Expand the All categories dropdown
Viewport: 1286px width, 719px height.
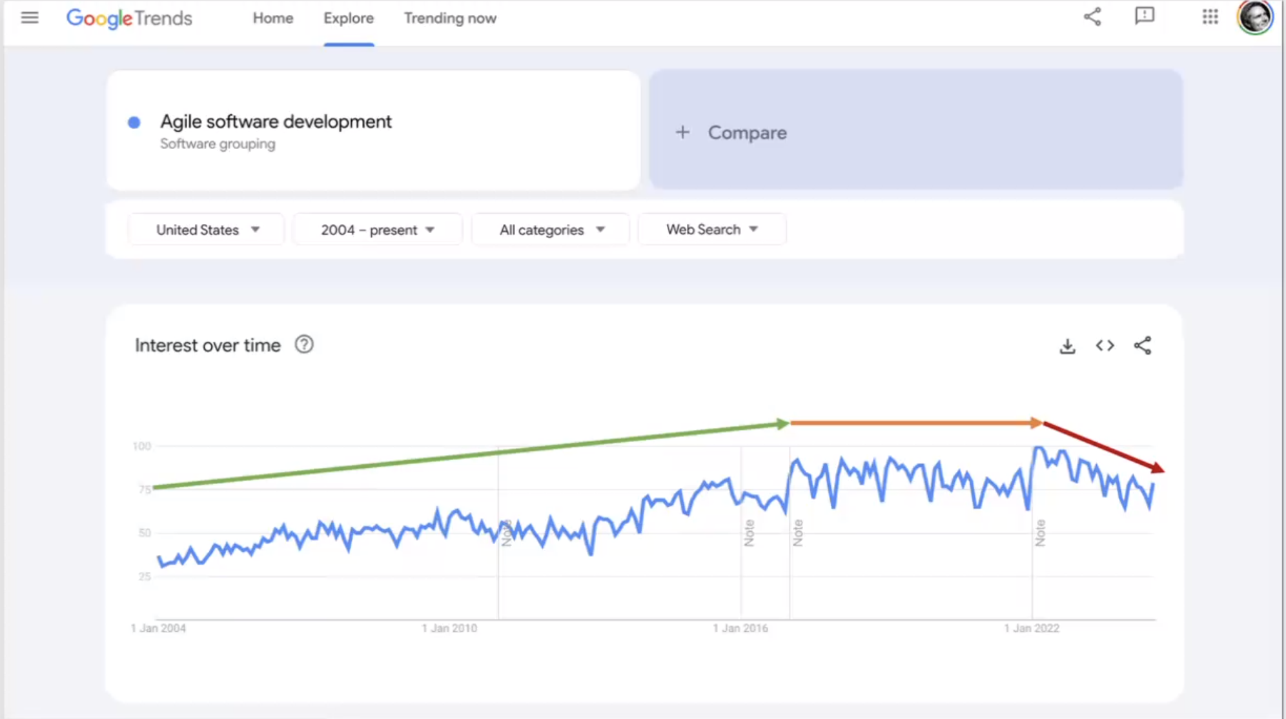pos(551,230)
